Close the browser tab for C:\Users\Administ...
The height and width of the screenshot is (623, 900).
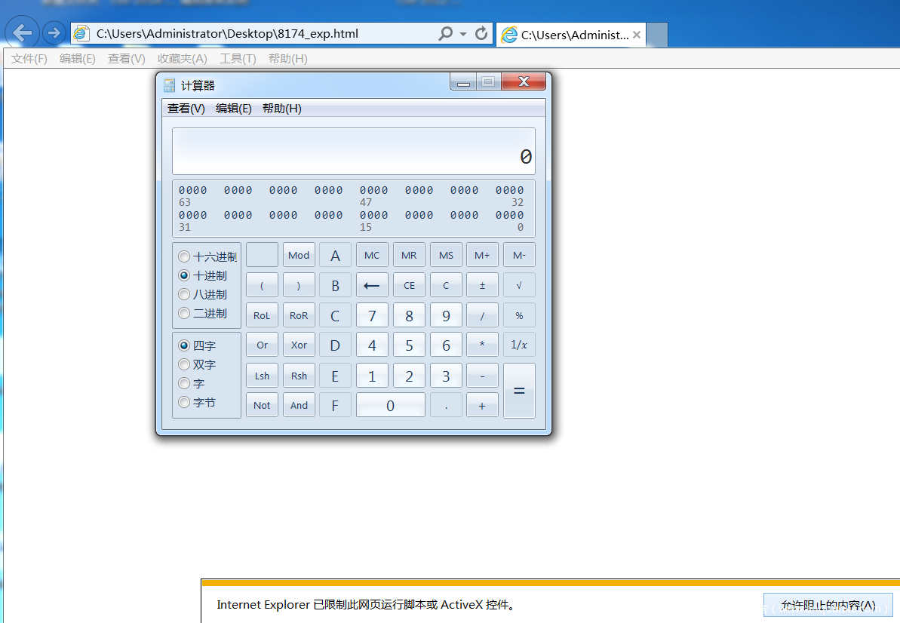pyautogui.click(x=637, y=35)
